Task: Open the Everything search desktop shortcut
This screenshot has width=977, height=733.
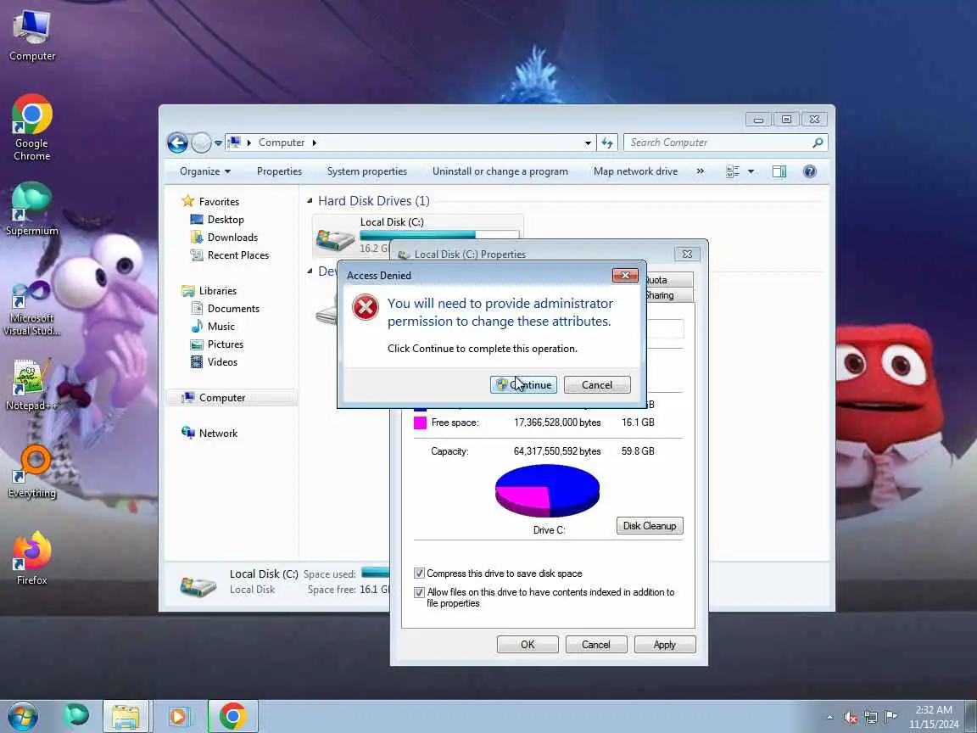Action: 31,473
